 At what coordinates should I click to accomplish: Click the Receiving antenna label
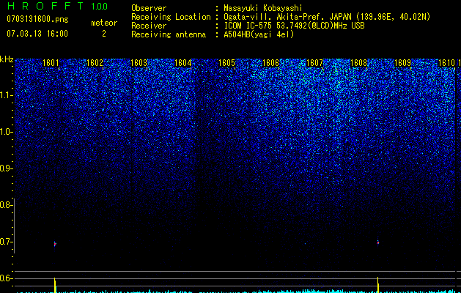coord(169,34)
